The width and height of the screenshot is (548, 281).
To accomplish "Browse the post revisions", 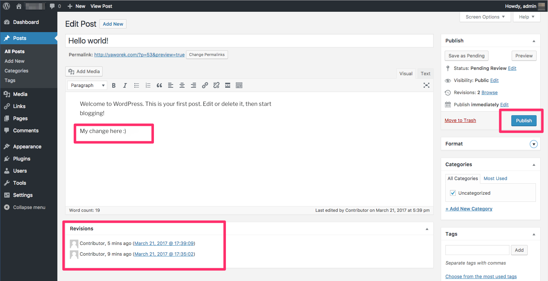I will point(490,92).
